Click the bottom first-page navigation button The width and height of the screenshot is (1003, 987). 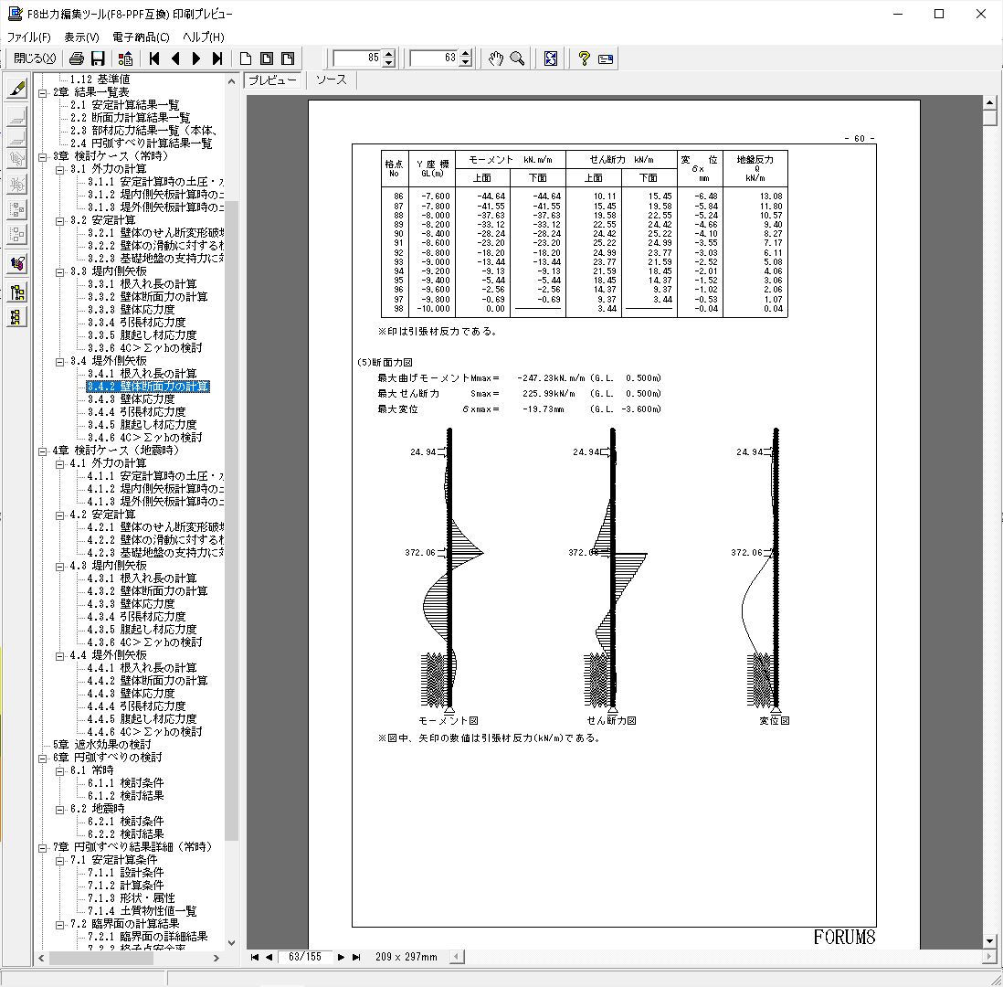tap(255, 957)
